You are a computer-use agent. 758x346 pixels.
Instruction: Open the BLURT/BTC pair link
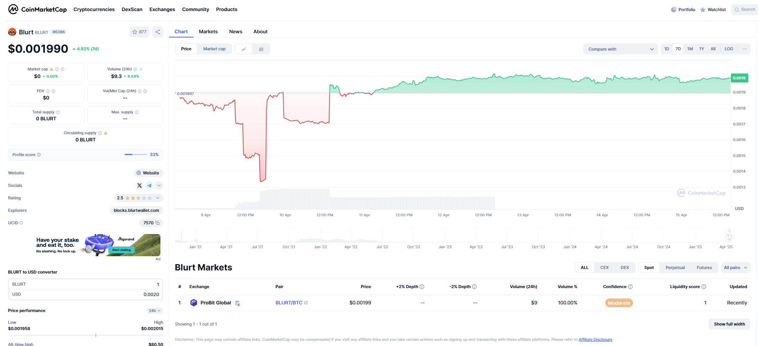(x=289, y=303)
